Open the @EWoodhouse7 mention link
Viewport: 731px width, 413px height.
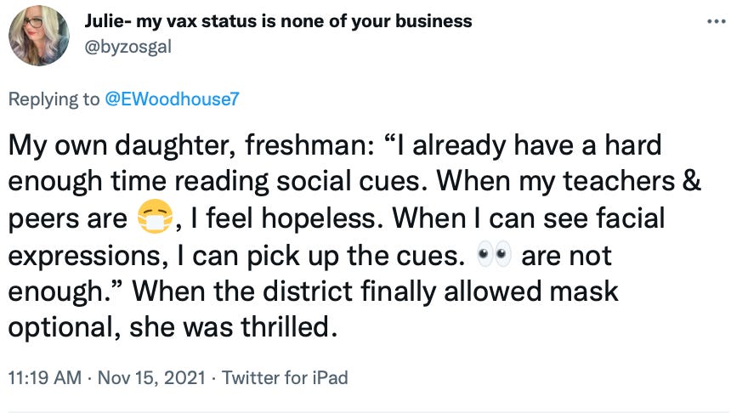coord(172,99)
